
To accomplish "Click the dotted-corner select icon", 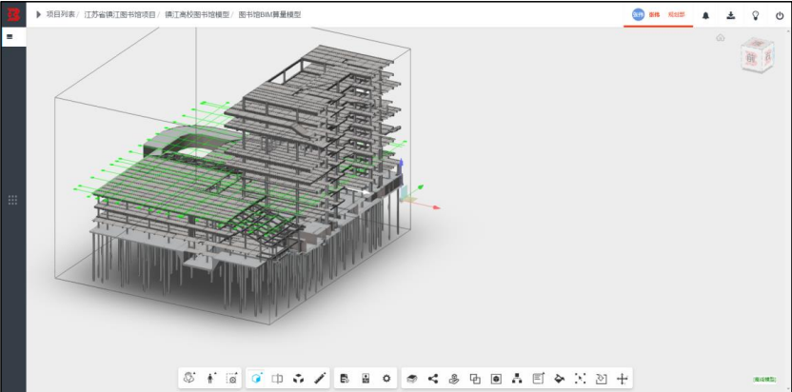I will point(581,378).
